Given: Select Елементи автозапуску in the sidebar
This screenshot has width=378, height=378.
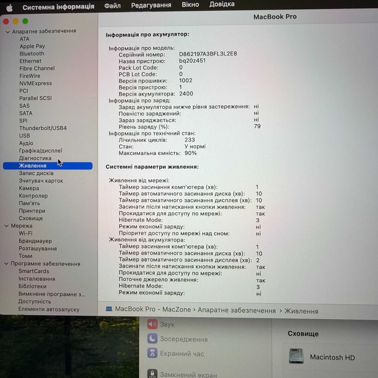Looking at the screenshot, I should coord(49,309).
